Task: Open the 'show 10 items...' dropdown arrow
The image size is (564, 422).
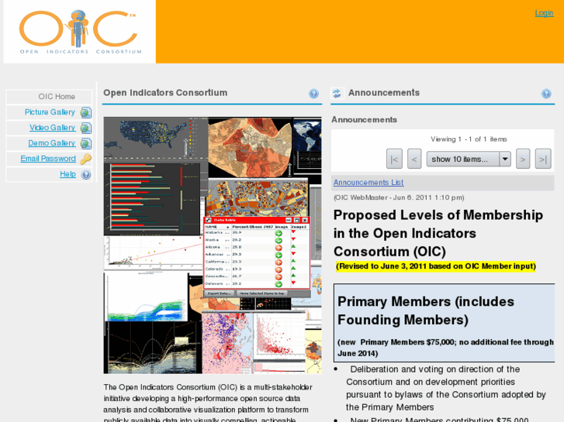Action: 505,159
